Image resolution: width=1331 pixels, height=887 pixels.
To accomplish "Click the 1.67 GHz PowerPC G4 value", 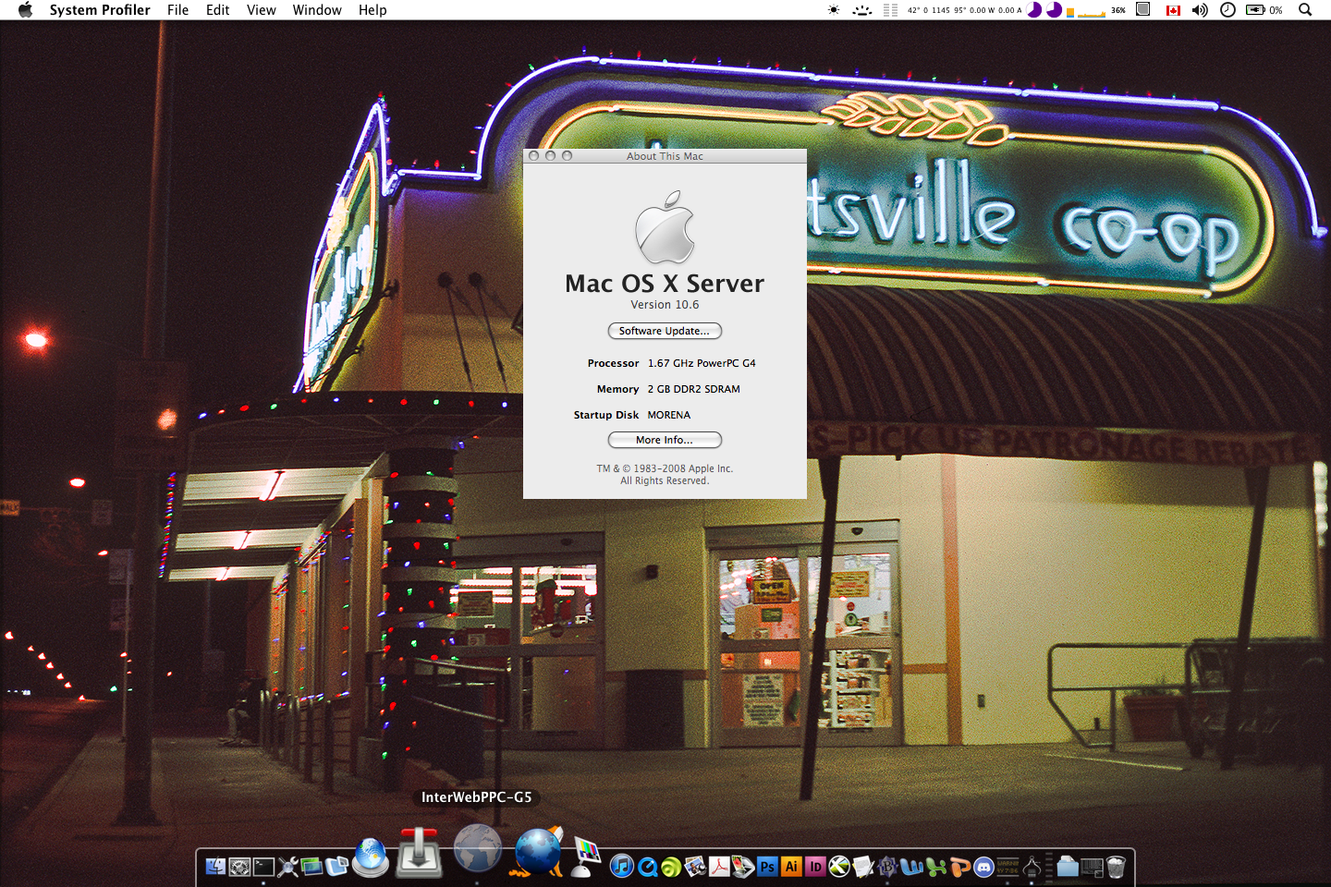I will click(x=702, y=363).
